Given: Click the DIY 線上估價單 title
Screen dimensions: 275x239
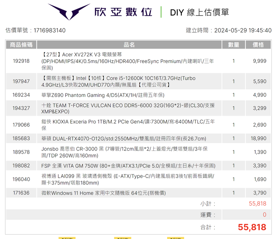Looking at the screenshot, I should 200,12.
